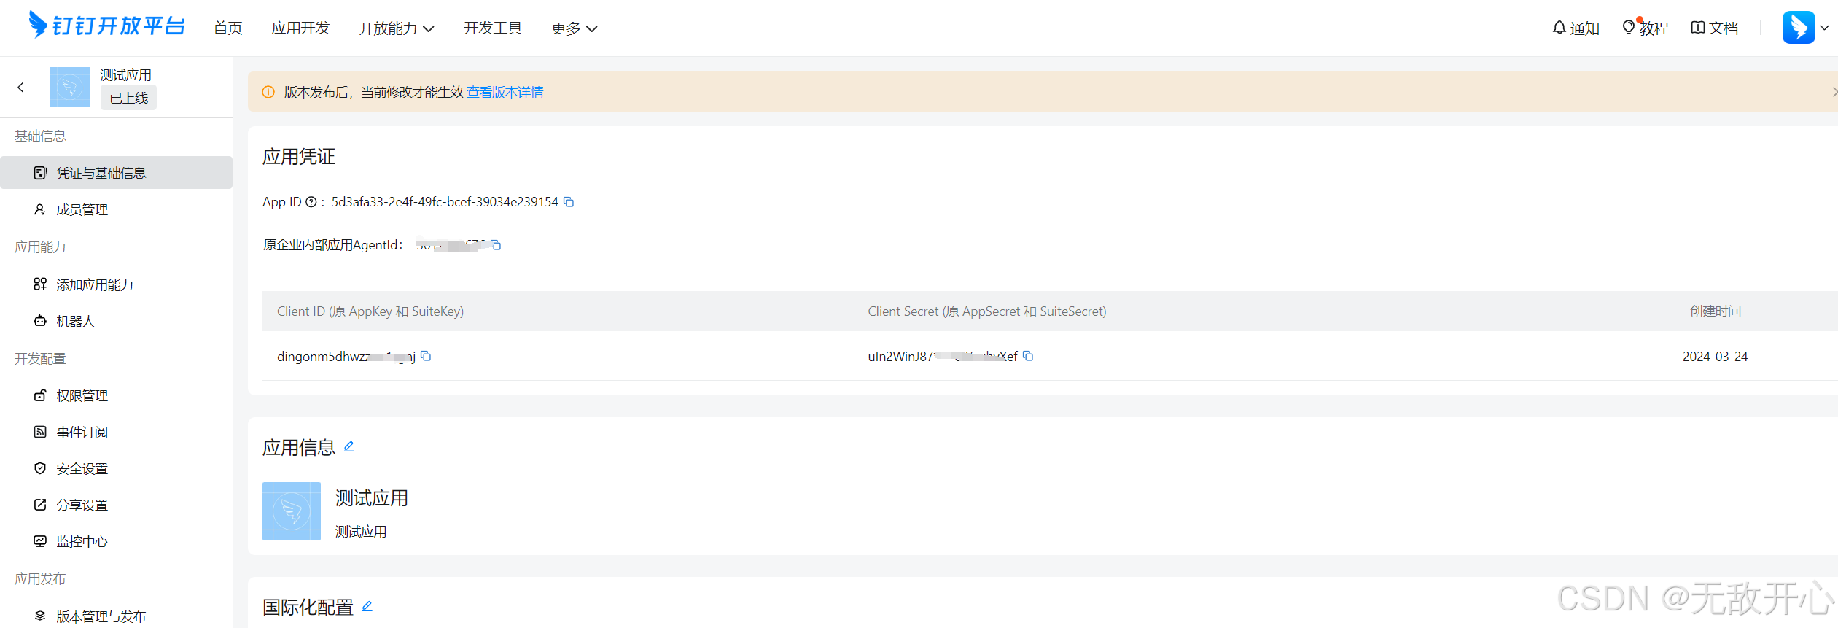This screenshot has height=628, width=1838.
Task: Click the 应用能力 sidebar group label
Action: tap(40, 247)
